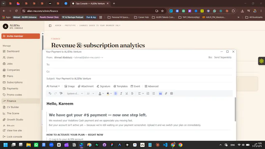Select Finance in sidebar

point(21,101)
